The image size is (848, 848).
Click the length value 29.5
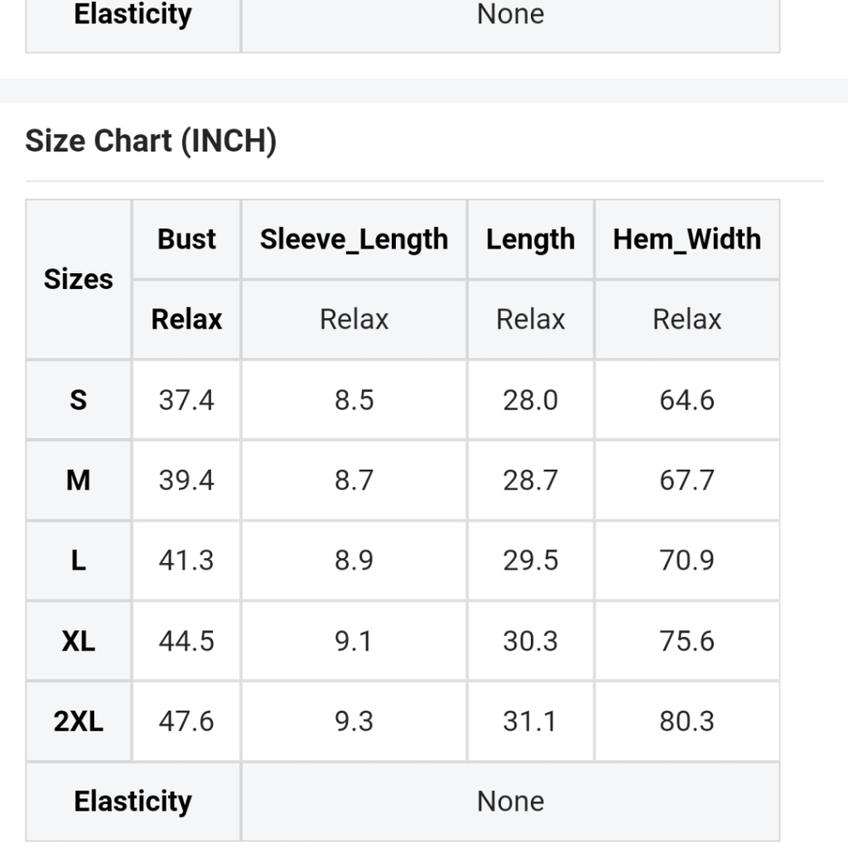click(x=531, y=561)
